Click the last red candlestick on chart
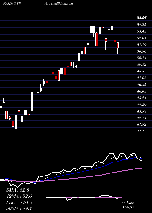 click(118, 45)
